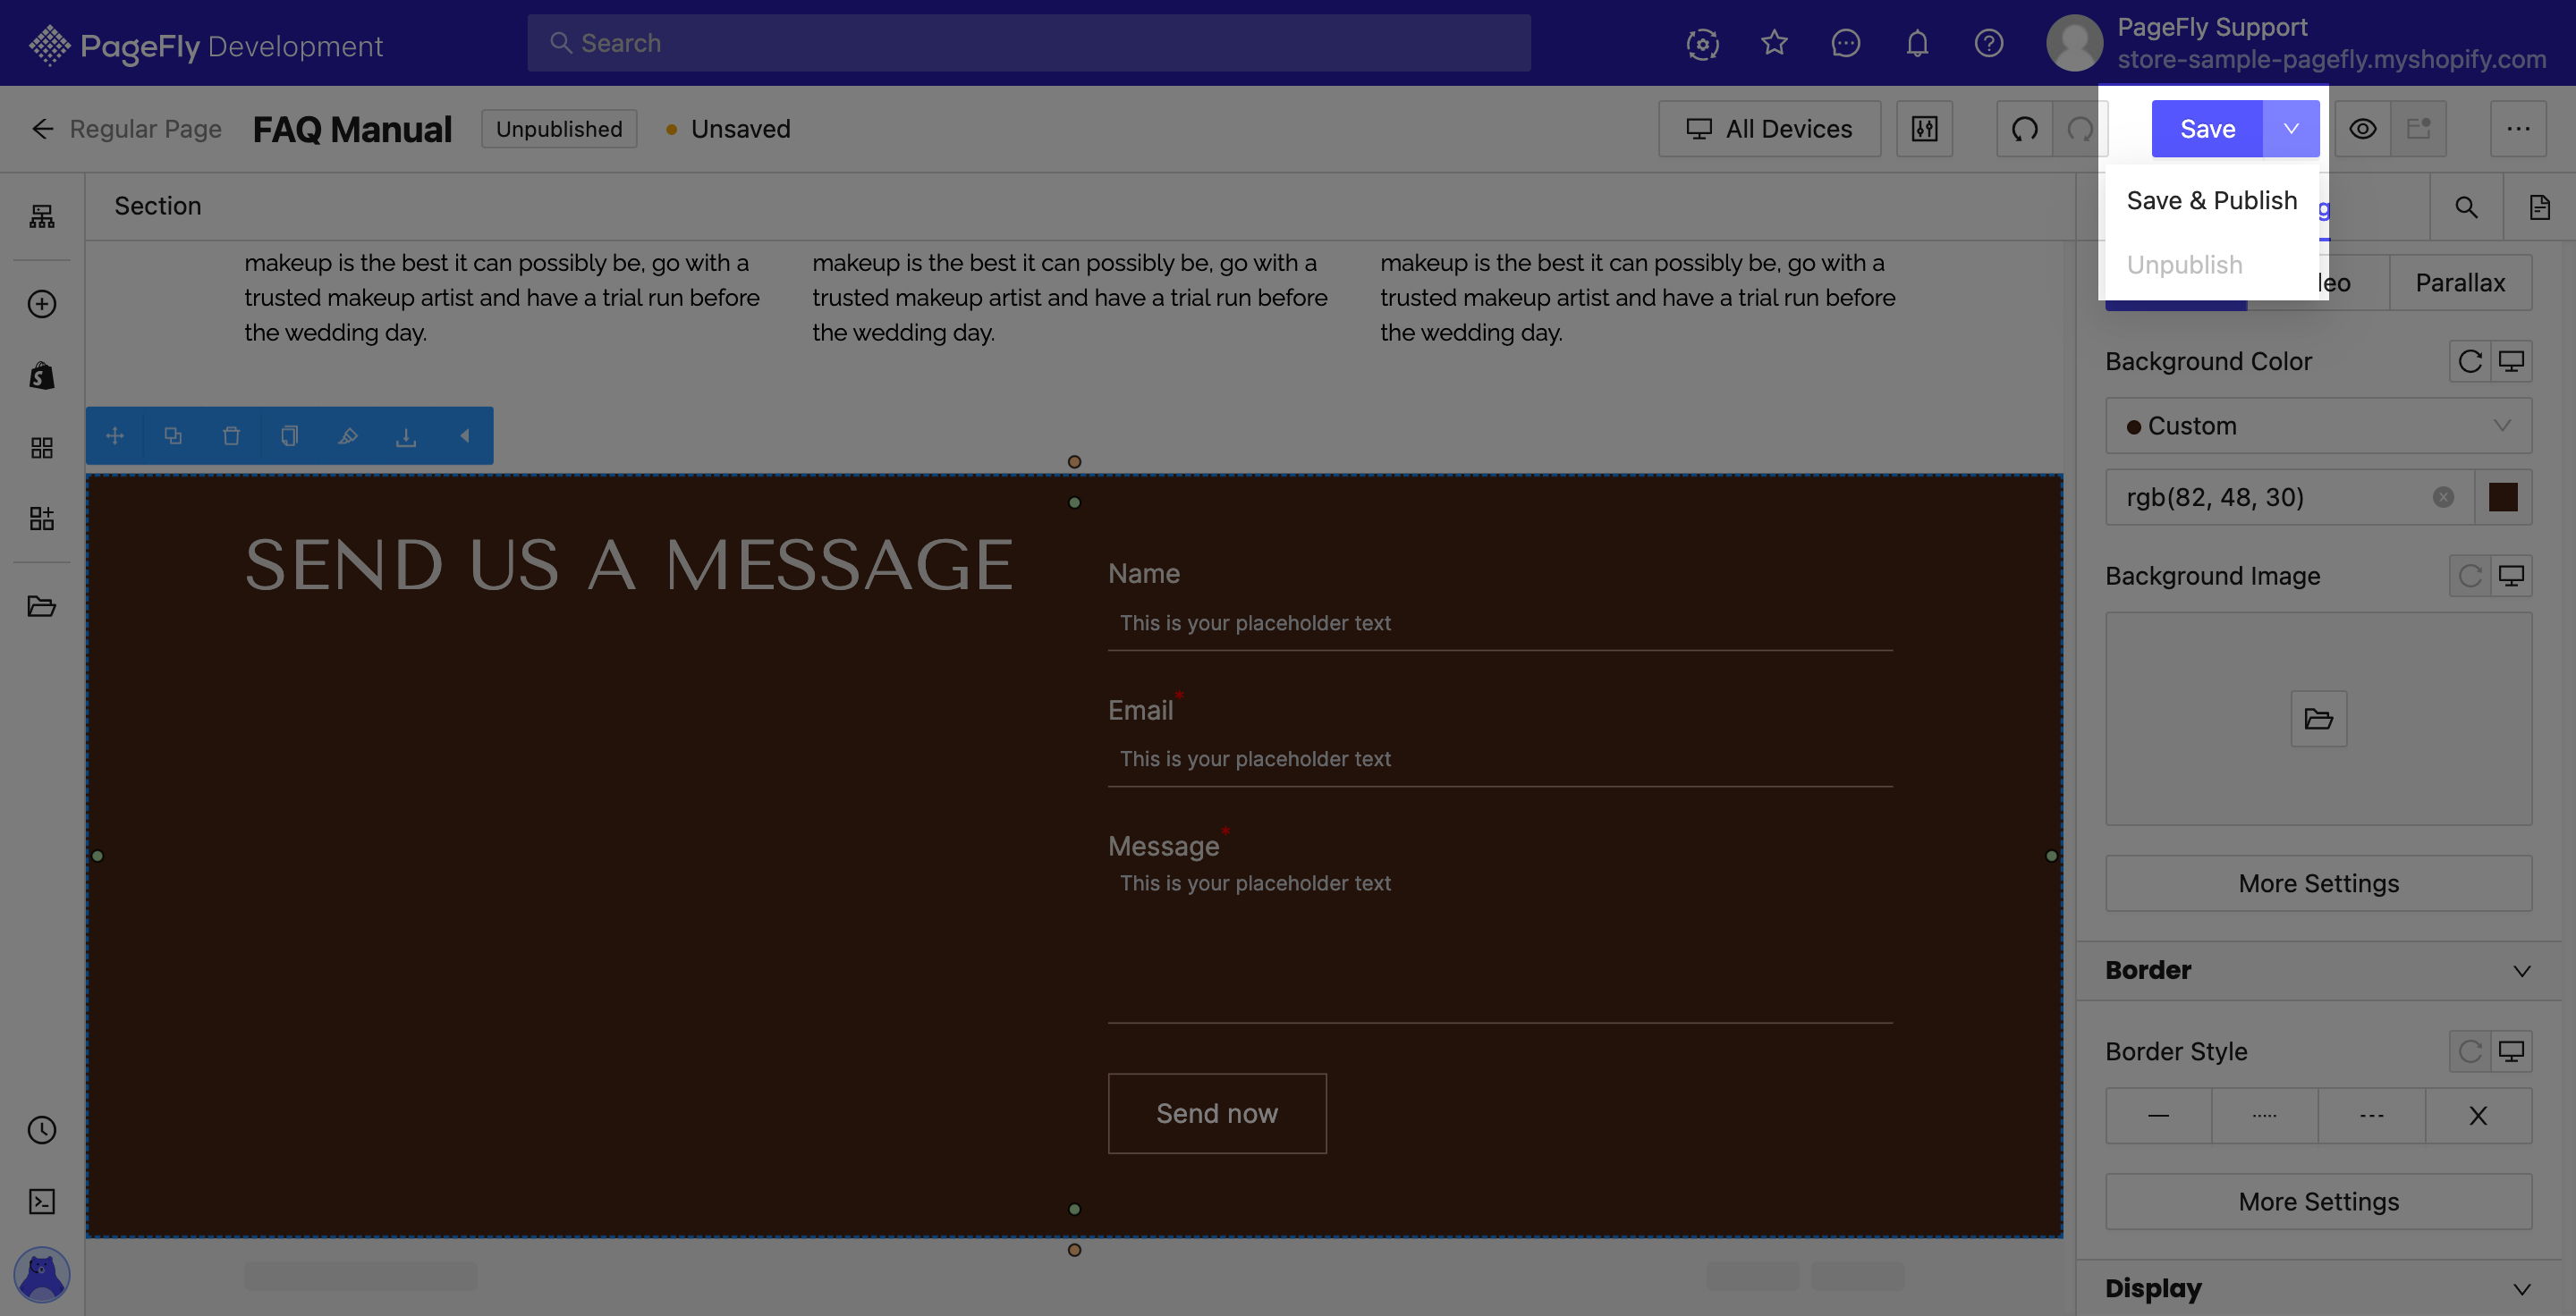Image resolution: width=2576 pixels, height=1316 pixels.
Task: Switch to the Parallax tab
Action: point(2460,283)
